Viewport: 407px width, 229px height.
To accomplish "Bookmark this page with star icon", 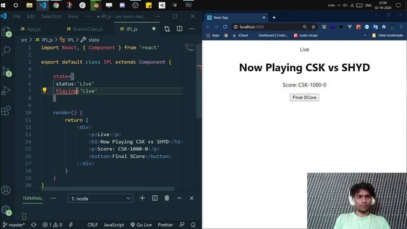I will [x=314, y=27].
